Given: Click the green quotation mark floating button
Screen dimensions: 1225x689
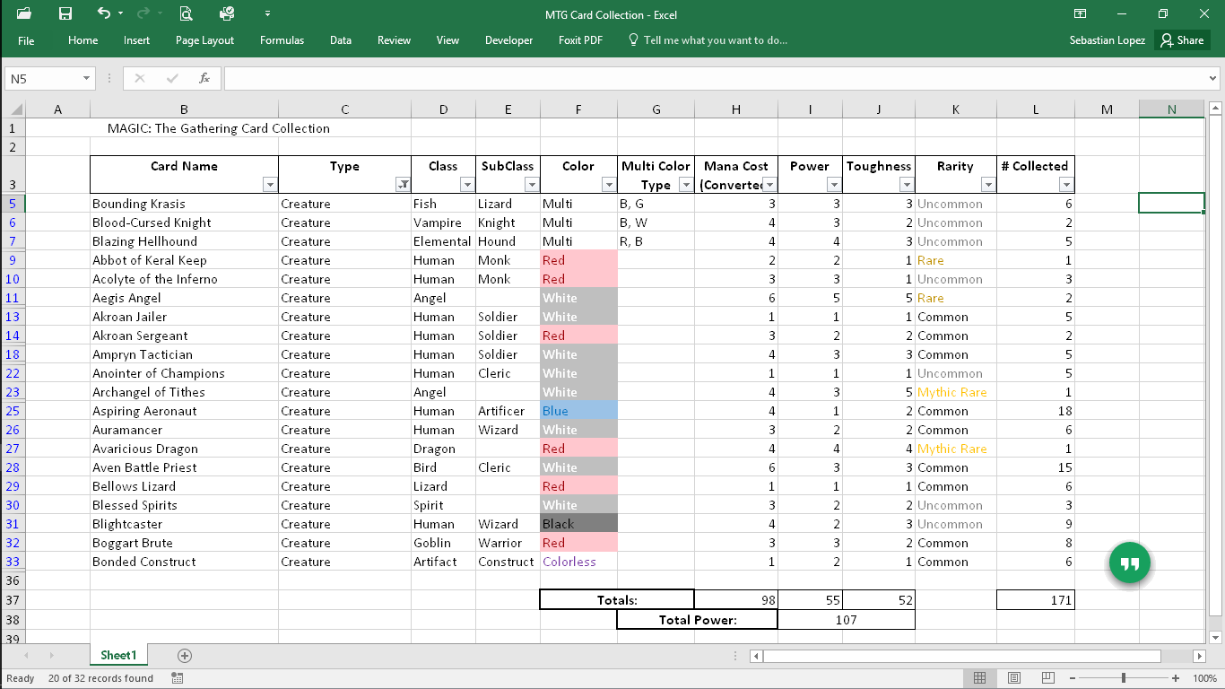Looking at the screenshot, I should [1130, 563].
